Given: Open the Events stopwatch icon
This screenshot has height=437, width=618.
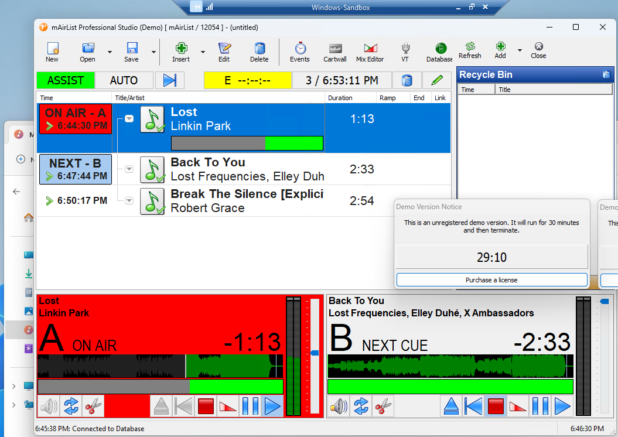Looking at the screenshot, I should pos(300,52).
